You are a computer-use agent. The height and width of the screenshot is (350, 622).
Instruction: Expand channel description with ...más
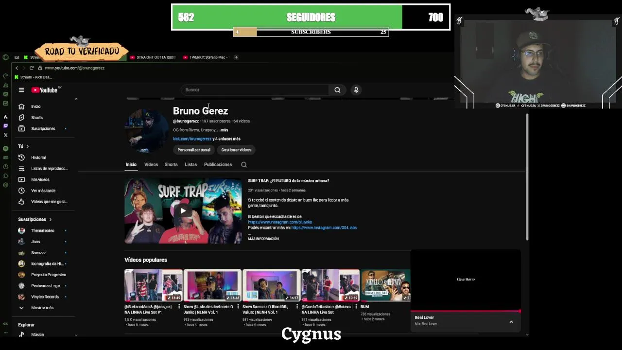pyautogui.click(x=223, y=130)
